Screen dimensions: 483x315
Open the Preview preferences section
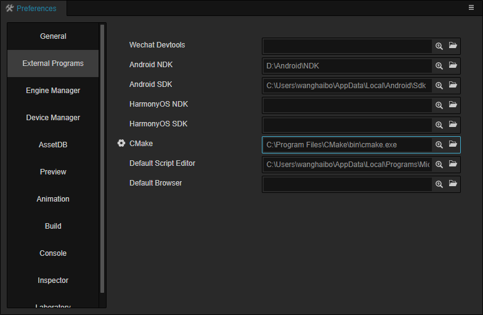(53, 172)
